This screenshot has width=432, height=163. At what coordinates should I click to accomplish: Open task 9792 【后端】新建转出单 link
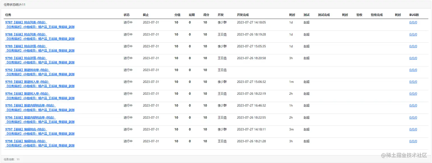(x=27, y=70)
